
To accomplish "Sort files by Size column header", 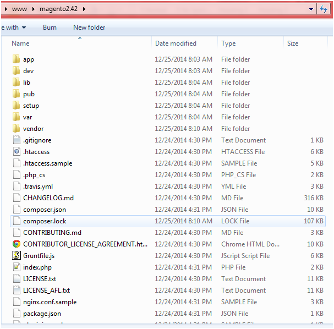I will pyautogui.click(x=293, y=43).
